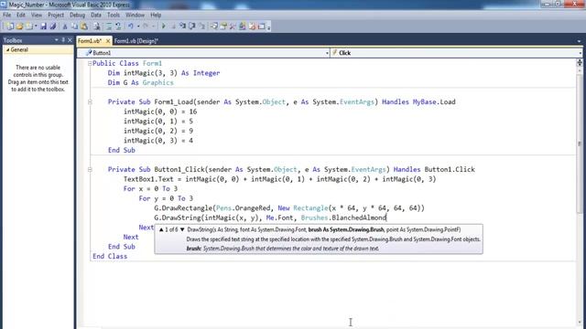Click the Save All icon
Viewport: 586px width, 329px height.
(53, 27)
